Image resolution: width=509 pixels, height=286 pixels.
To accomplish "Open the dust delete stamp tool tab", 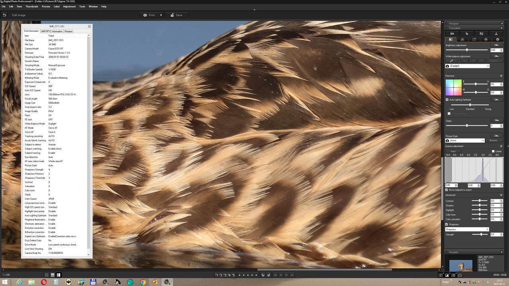I will tap(496, 34).
